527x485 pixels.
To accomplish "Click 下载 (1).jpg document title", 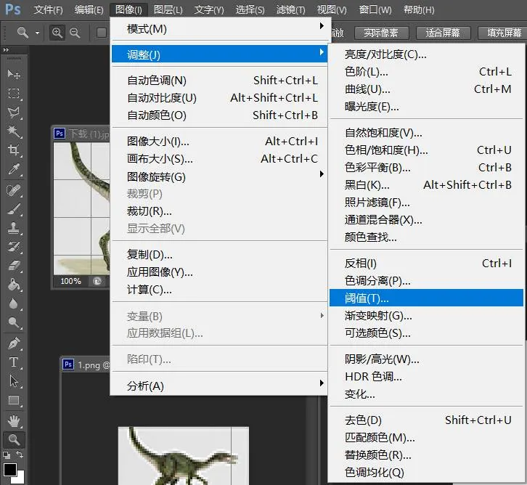I will click(89, 134).
